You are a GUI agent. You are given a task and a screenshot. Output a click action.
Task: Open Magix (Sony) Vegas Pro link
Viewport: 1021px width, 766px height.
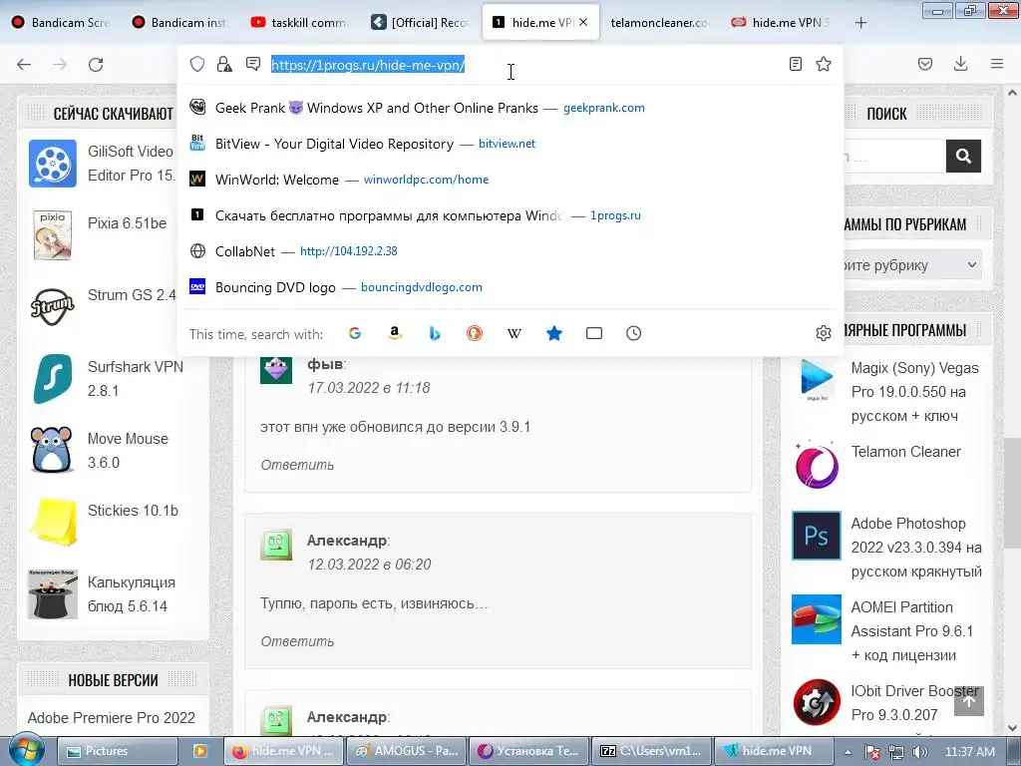[915, 392]
